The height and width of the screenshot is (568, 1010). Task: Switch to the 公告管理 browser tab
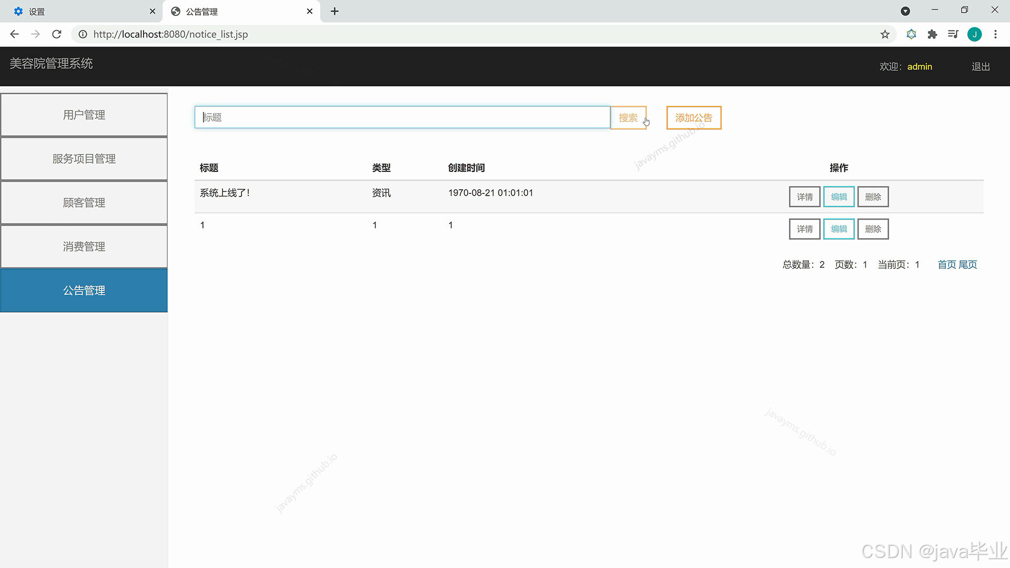click(x=241, y=11)
